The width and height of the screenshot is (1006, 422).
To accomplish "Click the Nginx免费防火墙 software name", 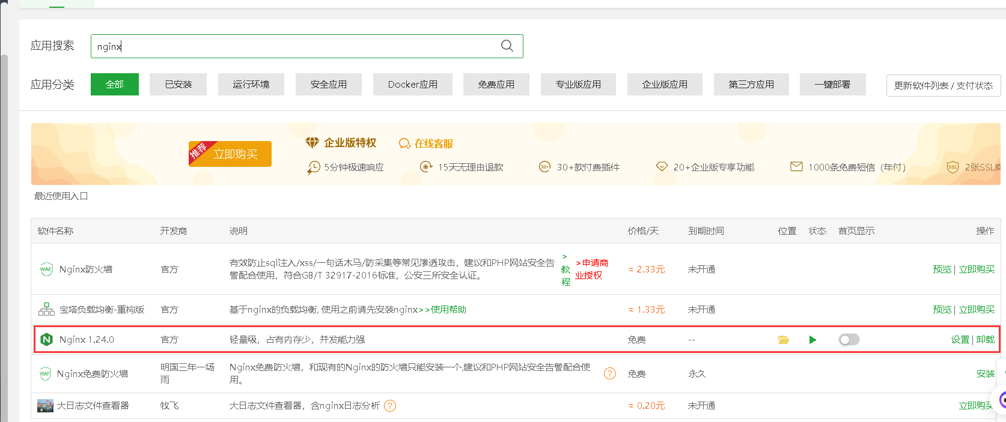I will (x=93, y=374).
